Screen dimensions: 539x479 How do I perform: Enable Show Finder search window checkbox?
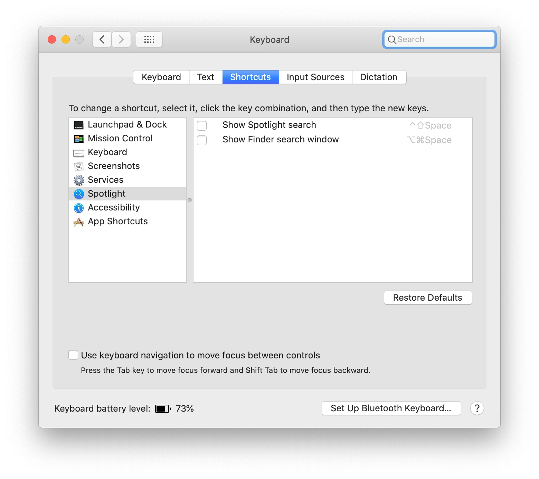[x=202, y=140]
